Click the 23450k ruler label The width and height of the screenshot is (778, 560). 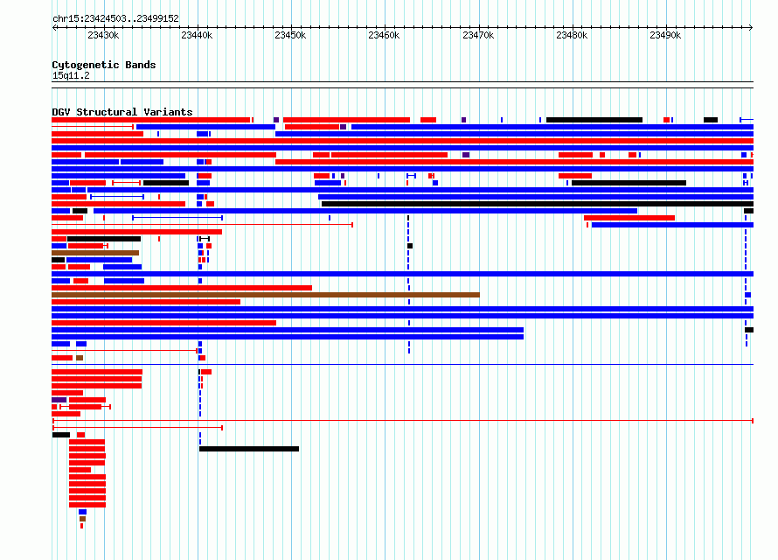click(x=290, y=35)
